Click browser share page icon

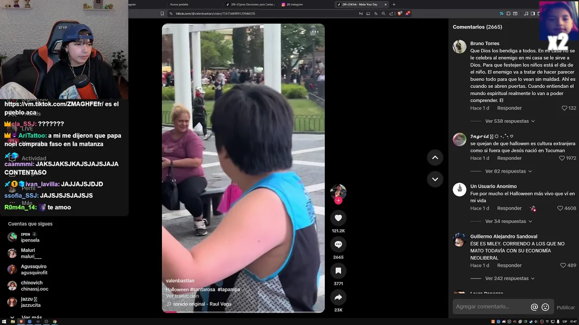[x=391, y=14]
